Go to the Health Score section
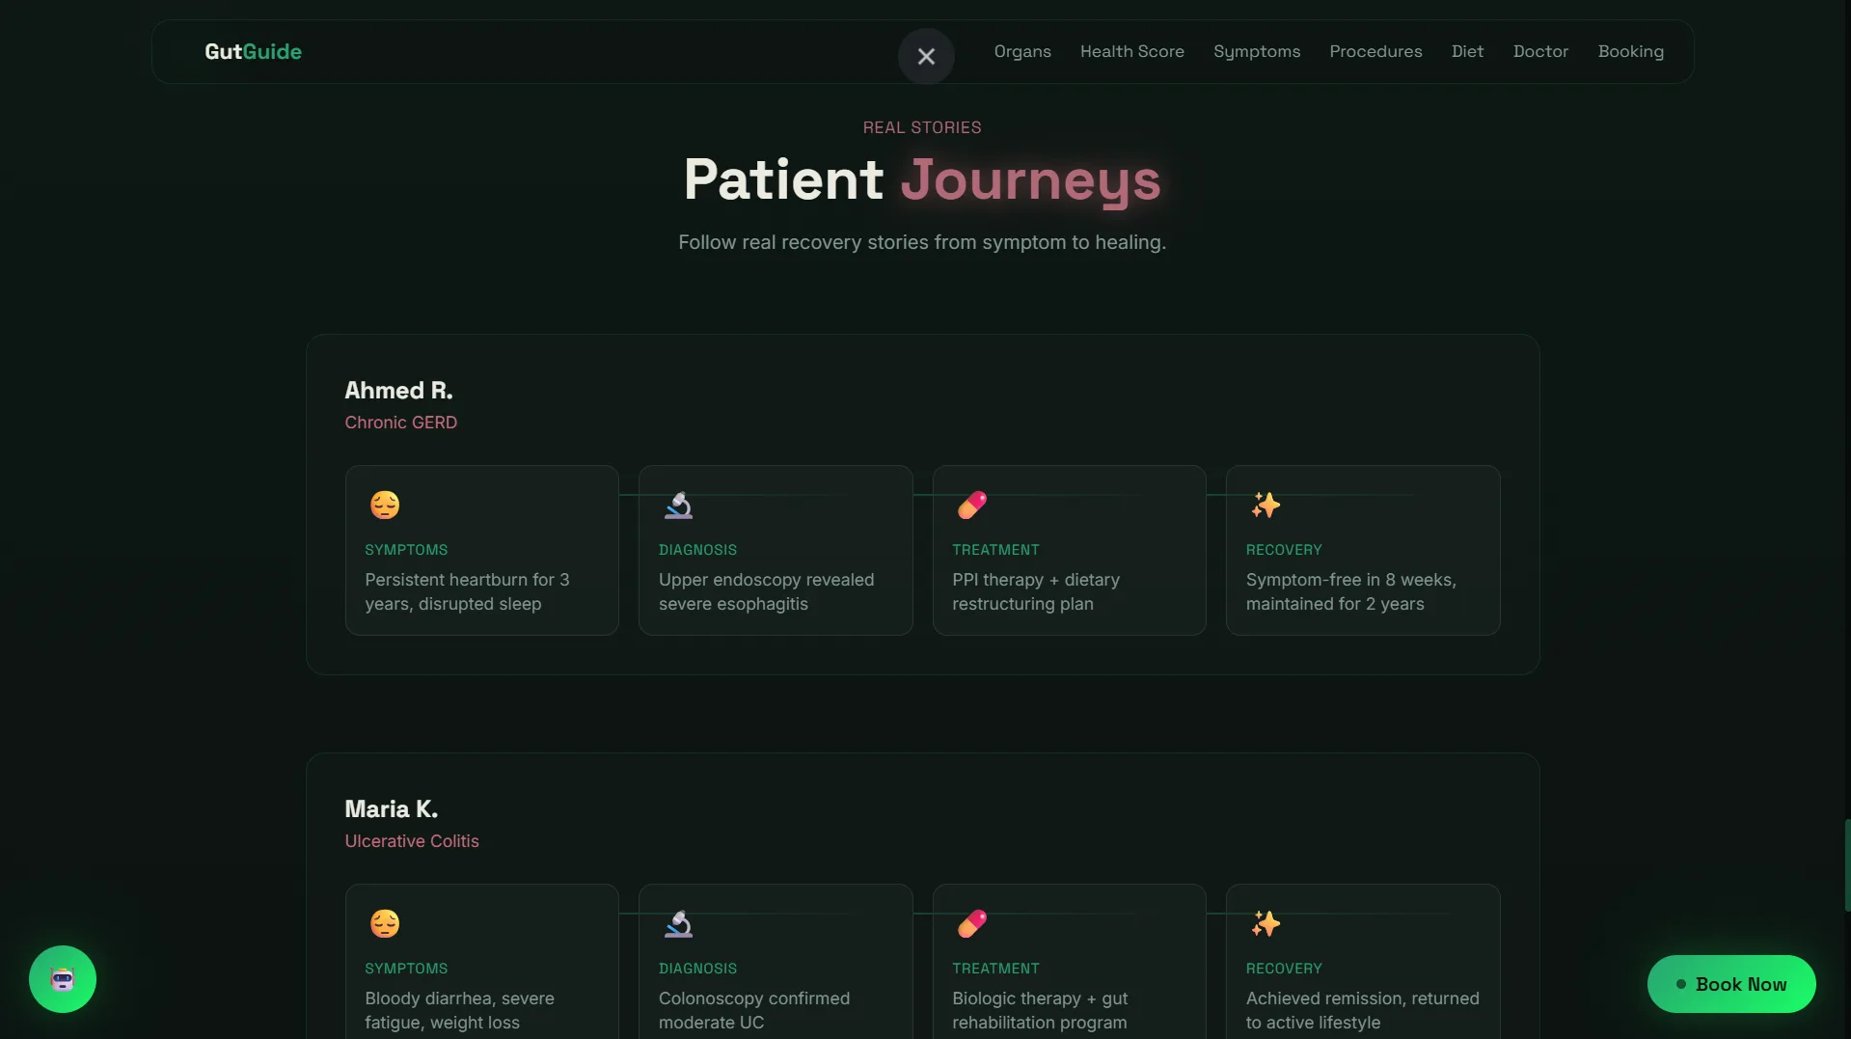1851x1039 pixels. [1131, 51]
